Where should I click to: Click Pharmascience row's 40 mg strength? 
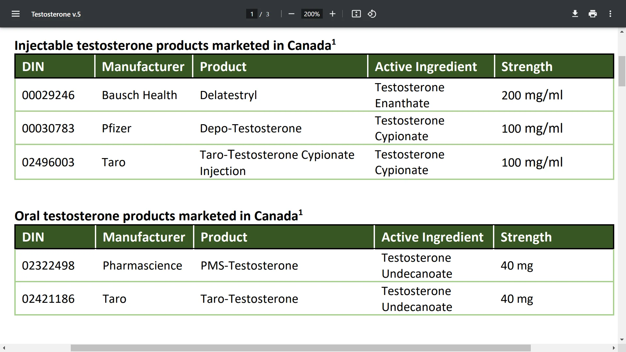coord(517,266)
